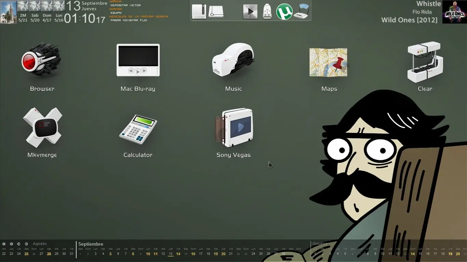This screenshot has width=467, height=262.
Task: Click the first round calendar control button
Action: pyautogui.click(x=4, y=244)
